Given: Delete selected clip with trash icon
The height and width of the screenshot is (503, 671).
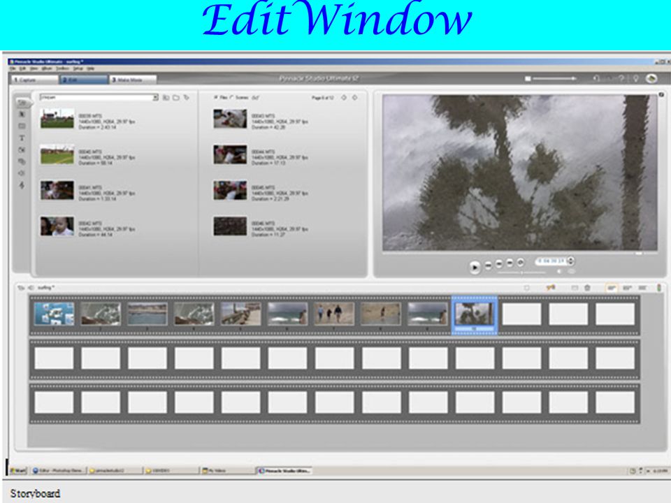Looking at the screenshot, I should coord(587,288).
